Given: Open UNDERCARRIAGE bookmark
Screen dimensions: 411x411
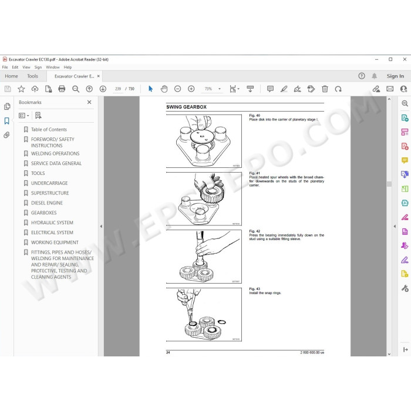Looking at the screenshot, I should click(49, 183).
